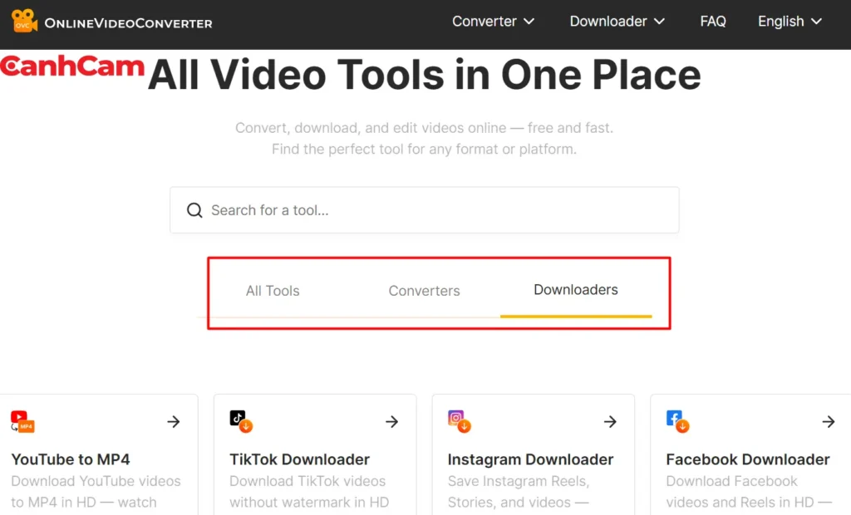Click the Facebook Downloader icon
The height and width of the screenshot is (515, 851).
coord(675,421)
